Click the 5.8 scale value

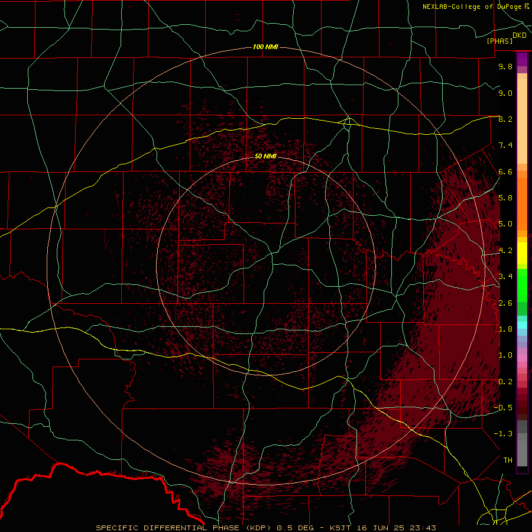point(505,198)
